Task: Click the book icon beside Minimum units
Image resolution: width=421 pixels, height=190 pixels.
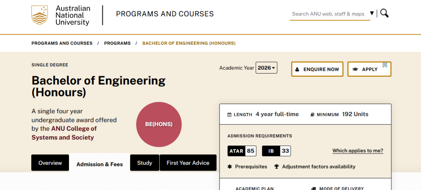Action: pos(312,115)
